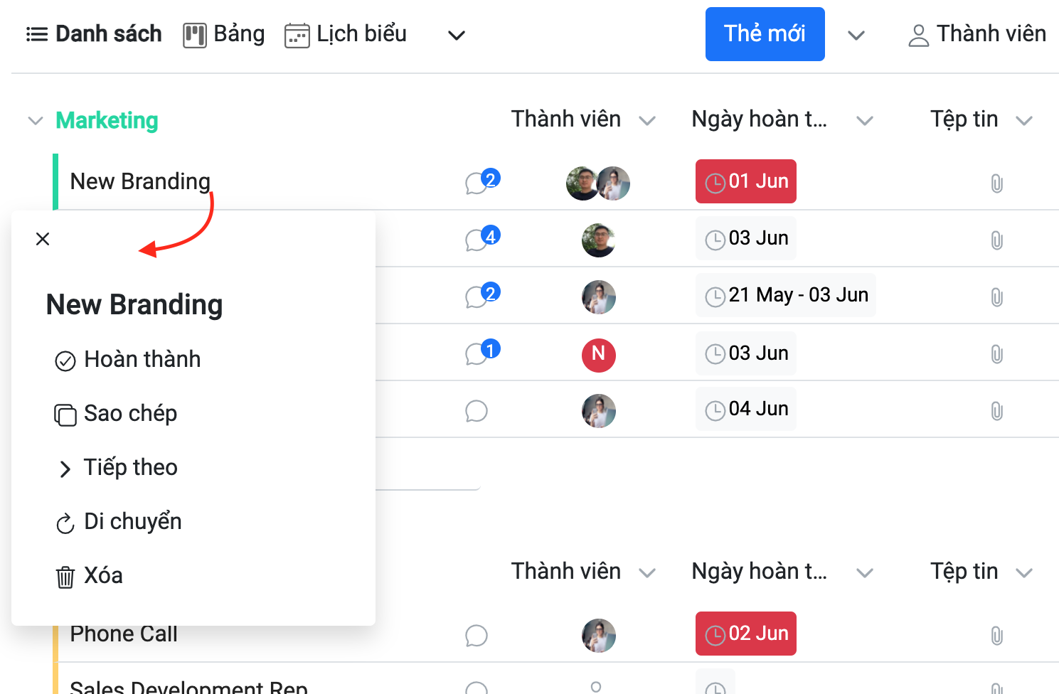This screenshot has height=694, width=1059.
Task: Select Sao chép from the menu
Action: 116,414
